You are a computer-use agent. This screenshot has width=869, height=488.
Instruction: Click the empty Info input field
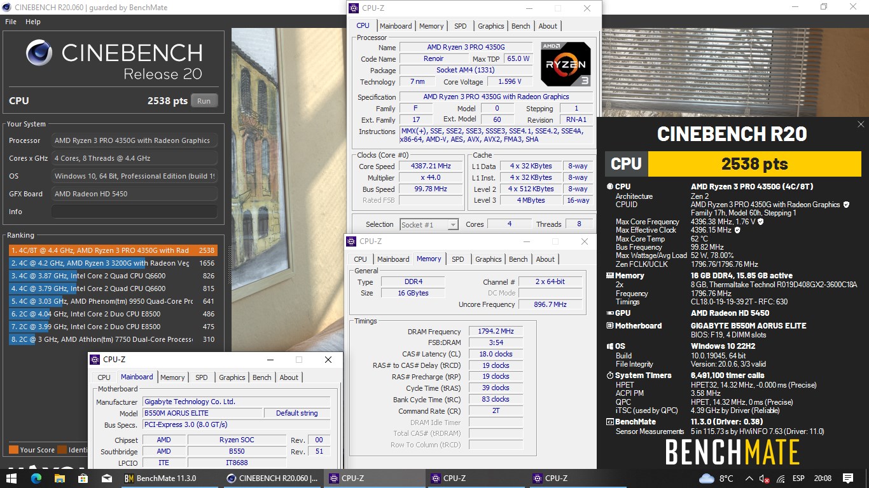click(x=134, y=212)
